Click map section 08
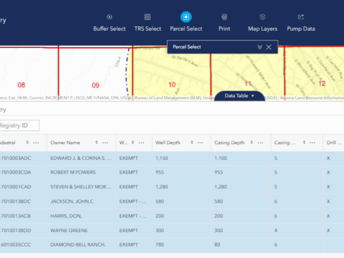Screen dimensions: 344x258 pos(21,85)
